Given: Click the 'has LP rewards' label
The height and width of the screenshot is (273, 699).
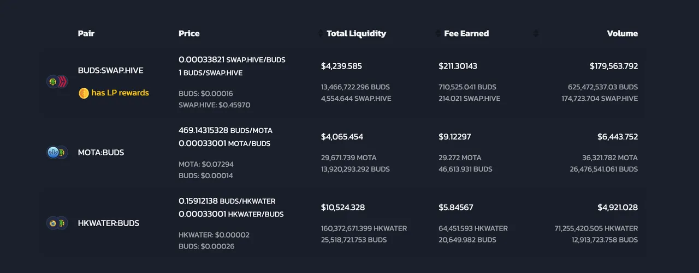Looking at the screenshot, I should click(x=120, y=93).
